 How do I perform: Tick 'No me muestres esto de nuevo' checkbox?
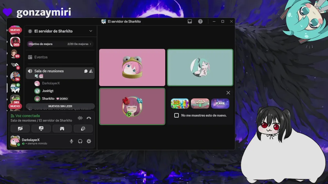177,116
